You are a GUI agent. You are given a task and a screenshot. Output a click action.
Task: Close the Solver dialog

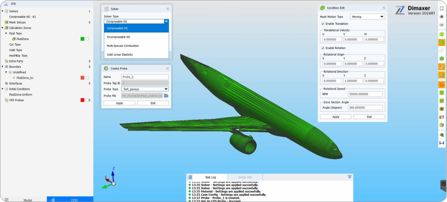pyautogui.click(x=168, y=9)
